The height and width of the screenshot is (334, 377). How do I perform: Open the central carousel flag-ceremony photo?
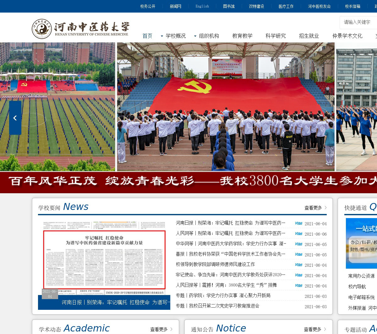coord(226,107)
